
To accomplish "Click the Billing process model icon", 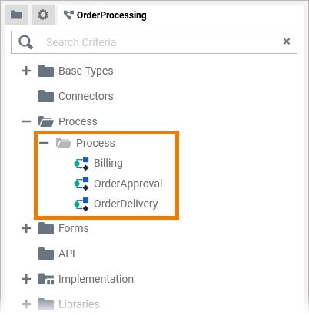I will point(81,164).
